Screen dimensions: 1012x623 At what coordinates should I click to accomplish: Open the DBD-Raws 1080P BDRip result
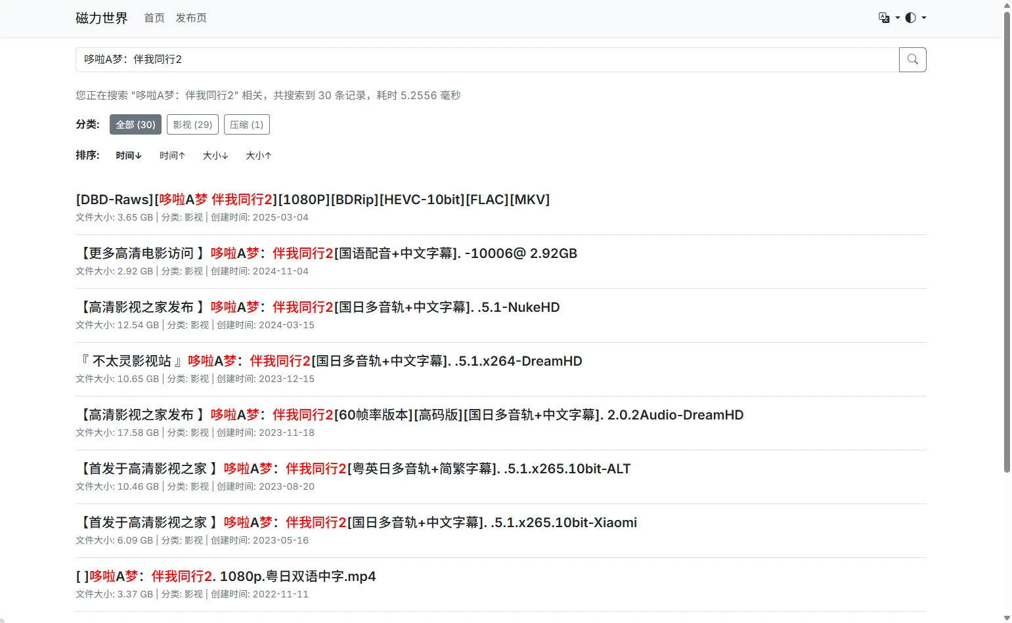point(313,200)
